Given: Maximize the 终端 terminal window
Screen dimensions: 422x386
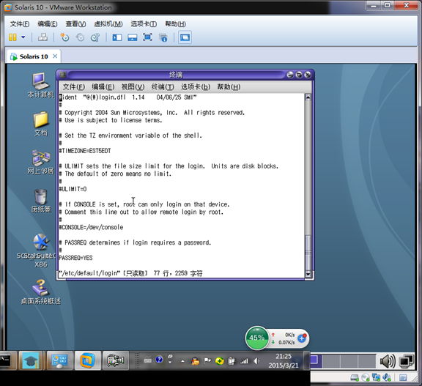Looking at the screenshot, I should [x=299, y=75].
